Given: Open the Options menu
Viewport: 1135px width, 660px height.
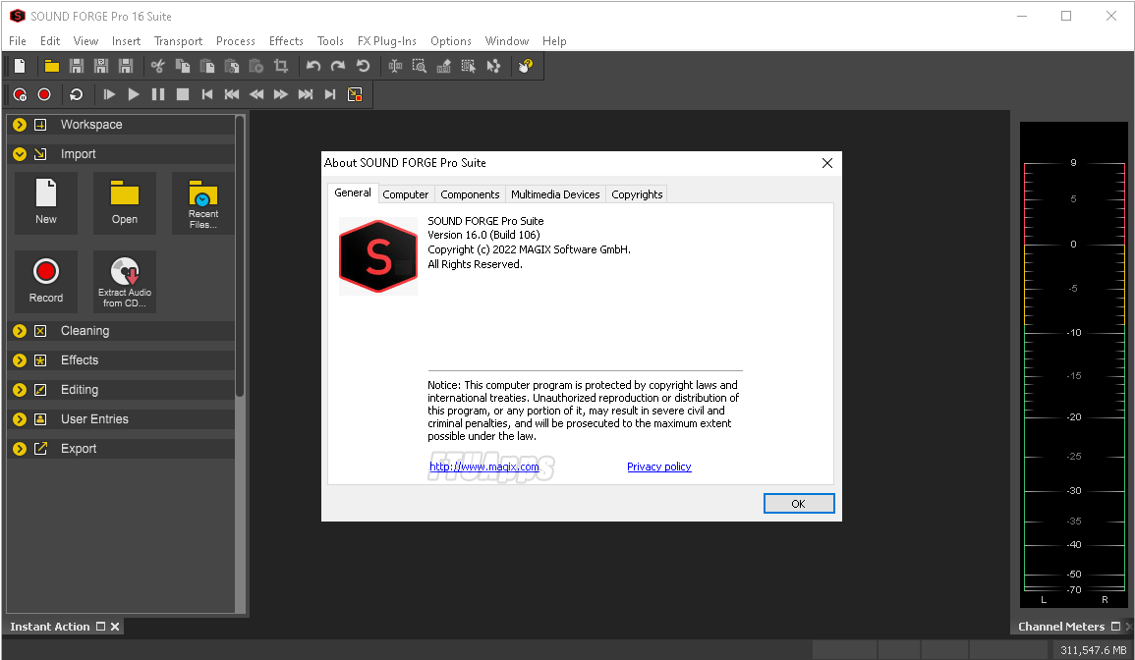Looking at the screenshot, I should tap(451, 41).
